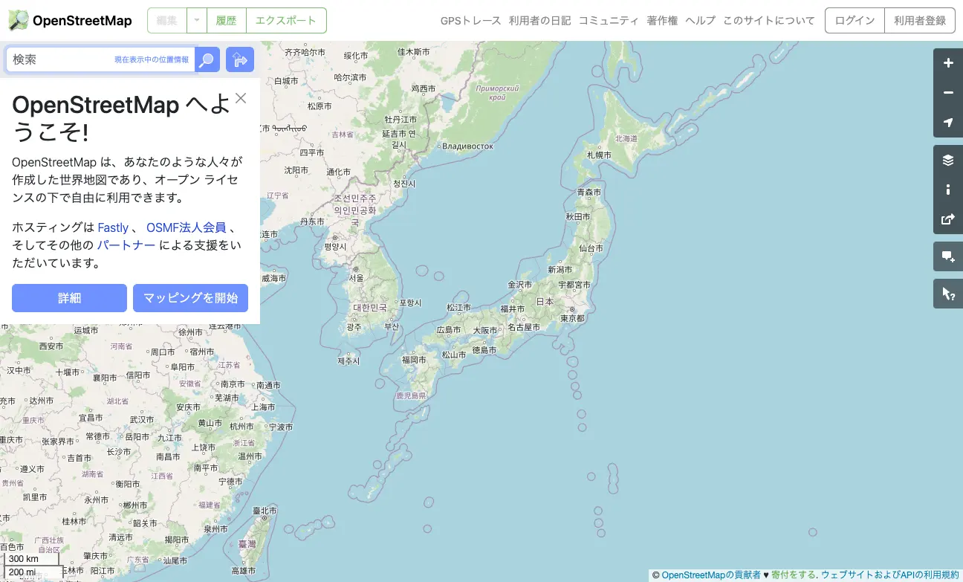
Task: Click the magnifier search button
Action: coord(207,59)
